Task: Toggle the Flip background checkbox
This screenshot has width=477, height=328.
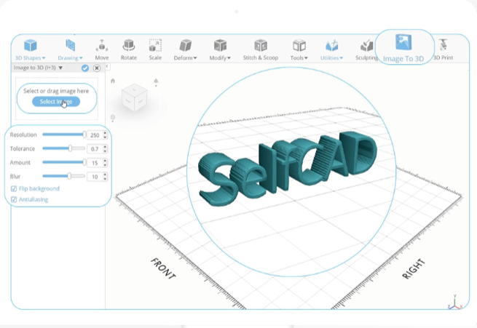Action: 14,189
